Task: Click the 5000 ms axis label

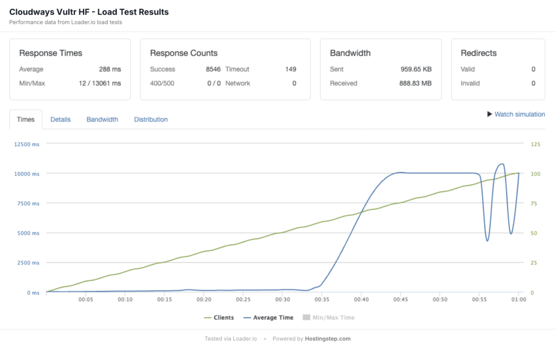Action: 28,233
